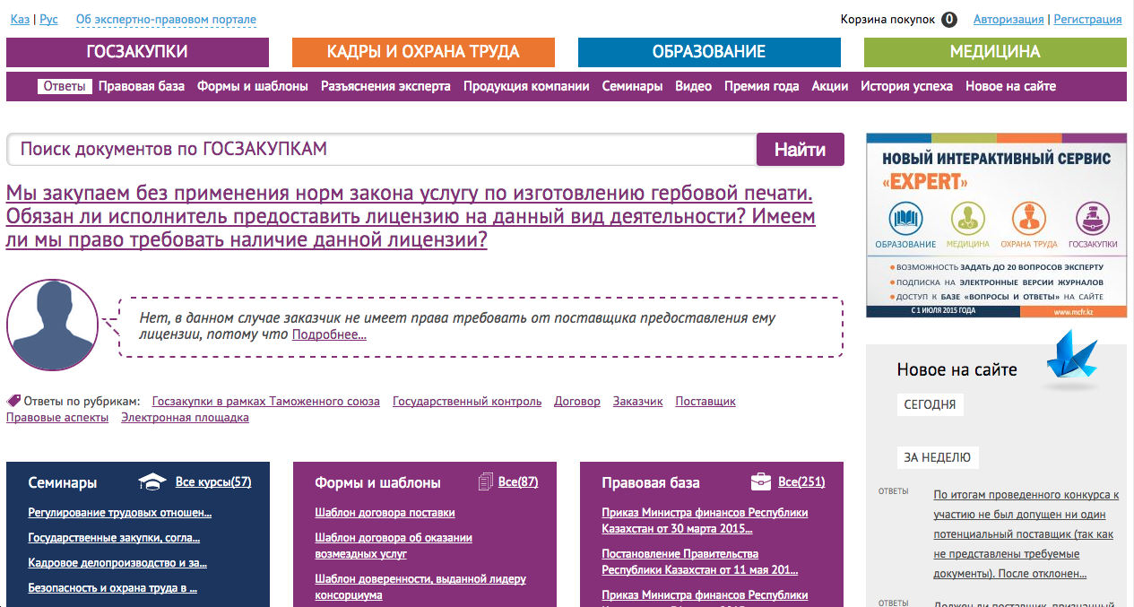This screenshot has width=1134, height=607.
Task: Switch to the ОБРАЗОВАНИЕ section tab
Action: tap(709, 52)
